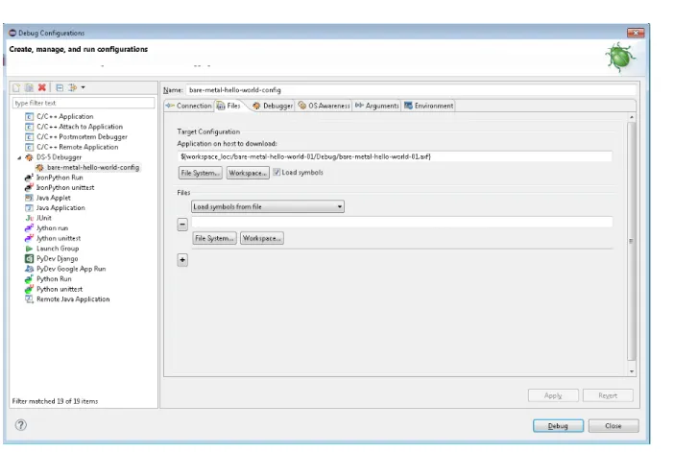Click the IronPython Run icon
The height and width of the screenshot is (452, 674).
tap(29, 178)
